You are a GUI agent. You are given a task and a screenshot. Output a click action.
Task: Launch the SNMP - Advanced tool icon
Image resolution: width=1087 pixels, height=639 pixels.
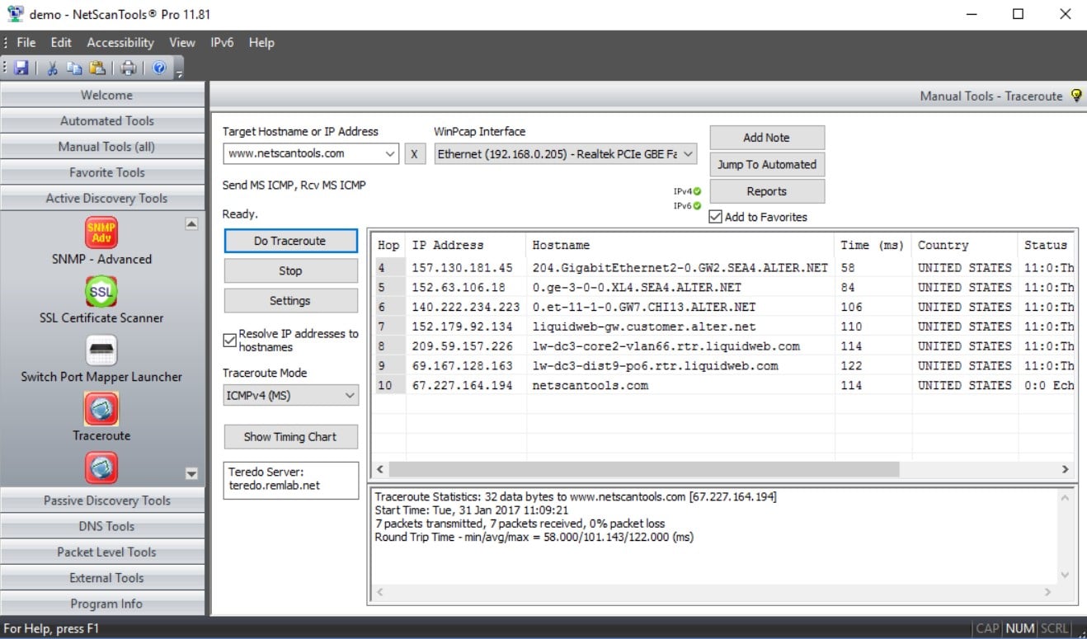(101, 233)
